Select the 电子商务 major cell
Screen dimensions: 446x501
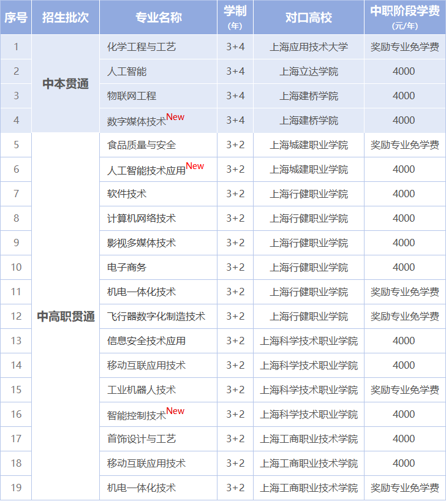pos(158,268)
